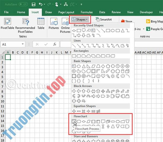Select the Smiley Face shape
Viewport: 163px width, 142px height.
point(98,76)
